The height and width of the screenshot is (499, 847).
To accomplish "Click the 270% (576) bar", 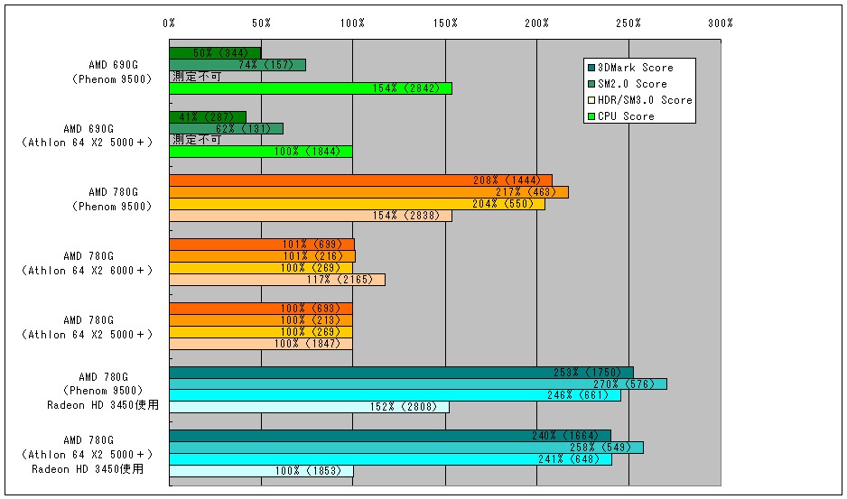I will tap(418, 384).
